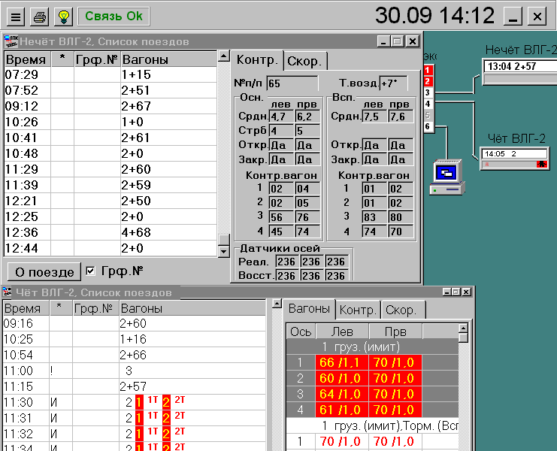Image resolution: width=557 pixels, height=451 pixels.
Task: Select red indicator number 2
Action: [428, 81]
